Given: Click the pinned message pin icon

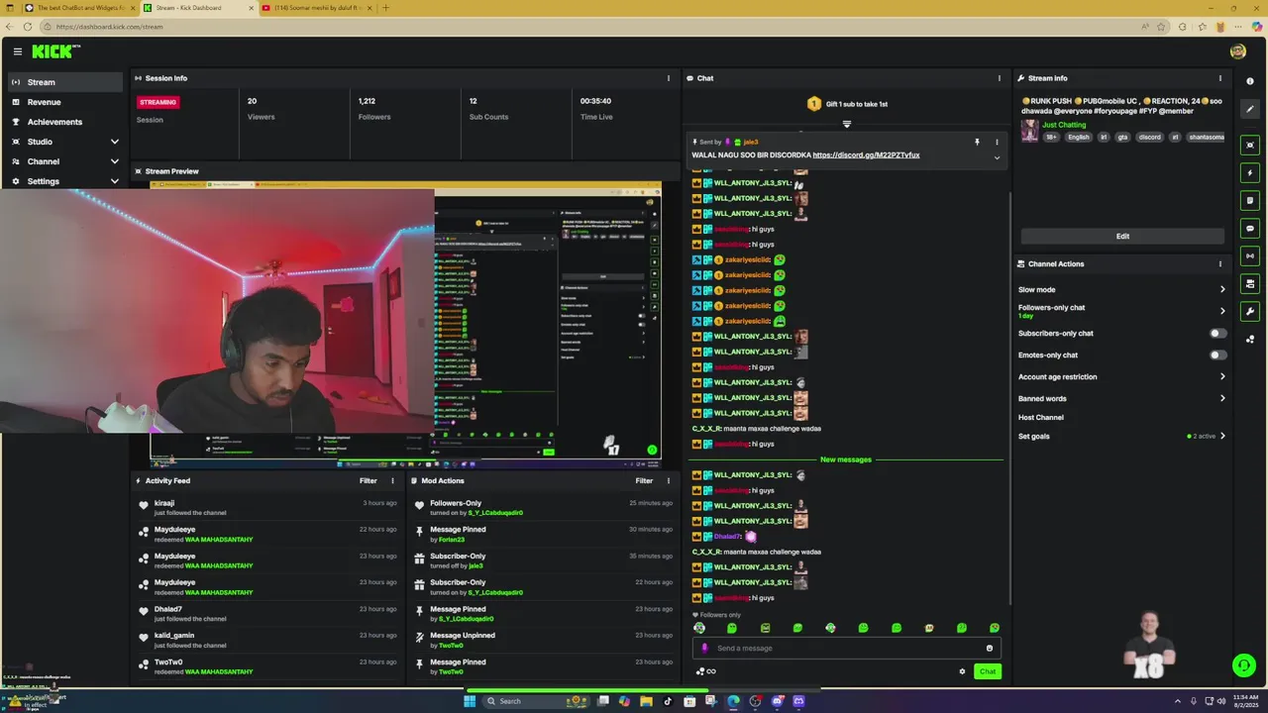Looking at the screenshot, I should [x=977, y=142].
